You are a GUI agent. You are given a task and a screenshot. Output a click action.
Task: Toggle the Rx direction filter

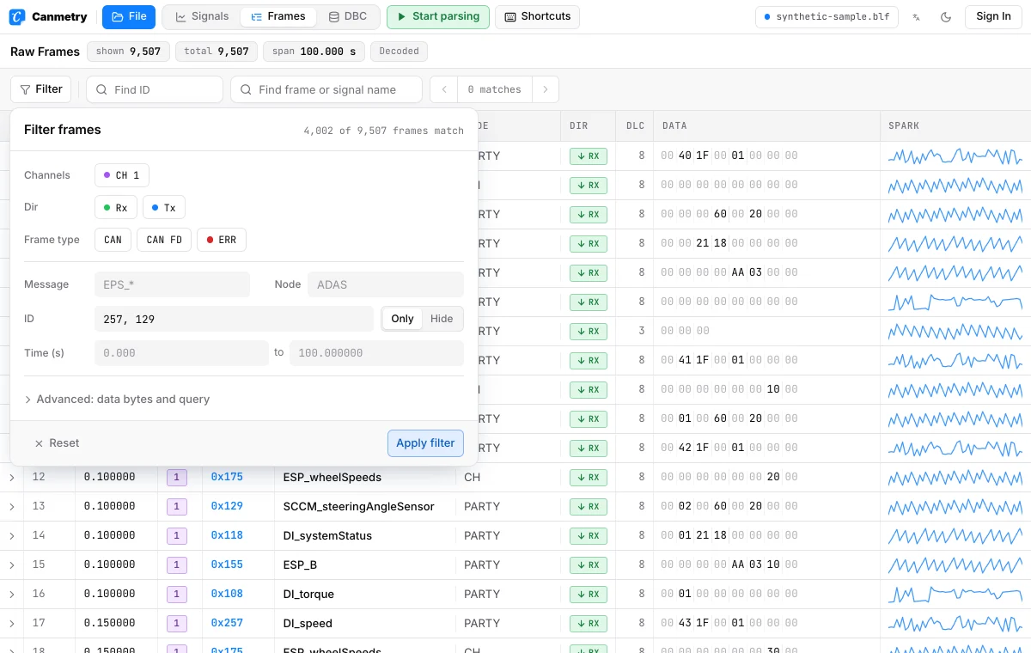pyautogui.click(x=115, y=208)
